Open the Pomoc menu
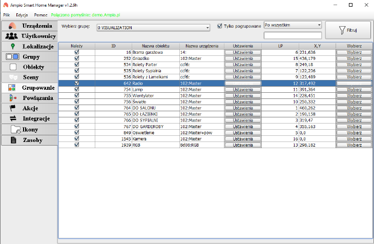The image size is (374, 244). click(40, 15)
